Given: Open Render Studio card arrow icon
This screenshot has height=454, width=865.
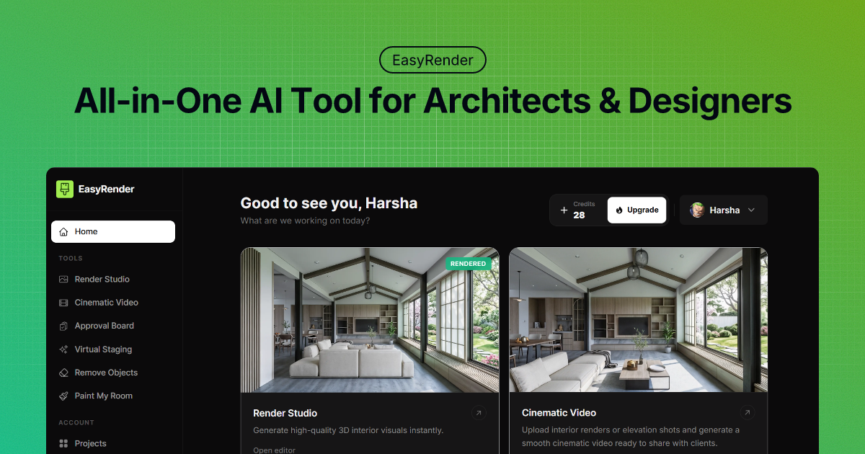Looking at the screenshot, I should [x=479, y=413].
